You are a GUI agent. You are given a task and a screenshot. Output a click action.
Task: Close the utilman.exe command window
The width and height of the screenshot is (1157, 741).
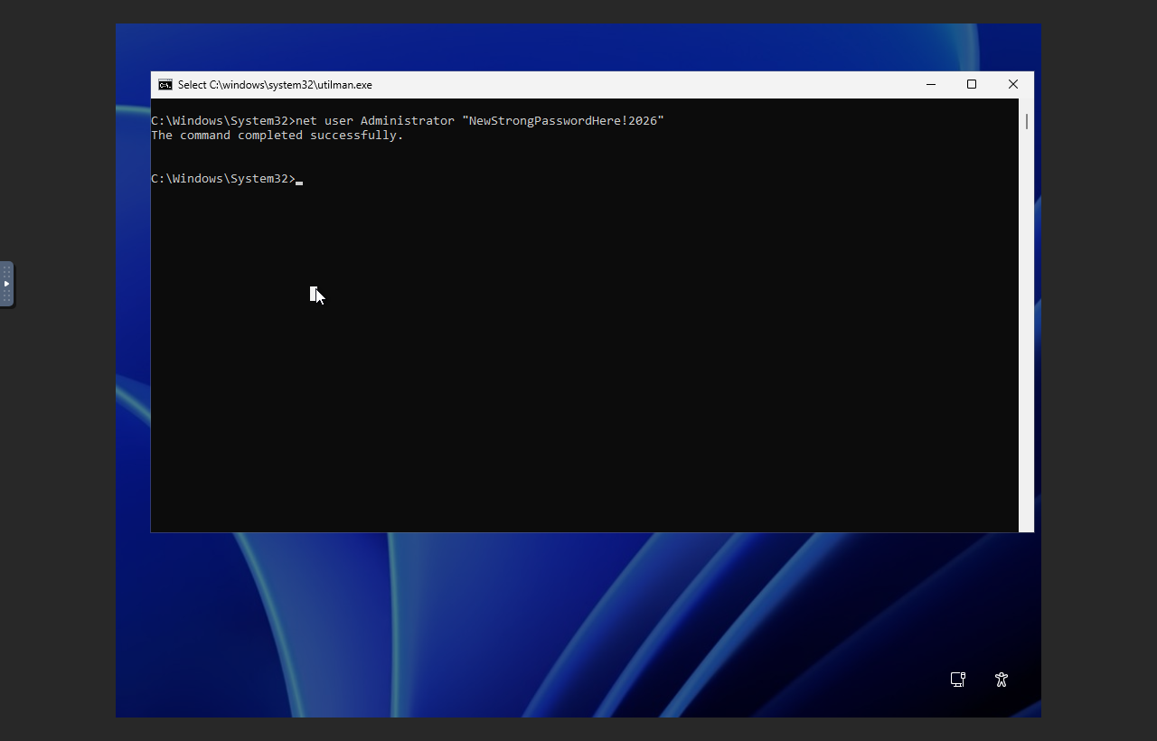(x=1013, y=84)
